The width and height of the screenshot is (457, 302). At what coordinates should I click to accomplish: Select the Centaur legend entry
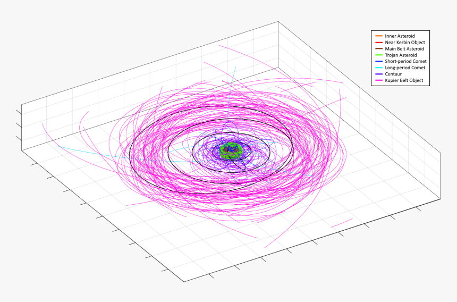(x=393, y=74)
